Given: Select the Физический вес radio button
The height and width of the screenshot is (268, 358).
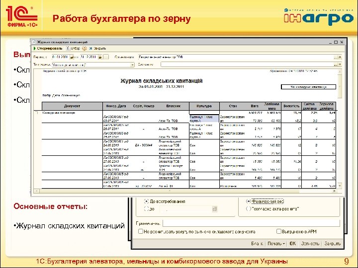Looking at the screenshot, I should coord(249,201).
